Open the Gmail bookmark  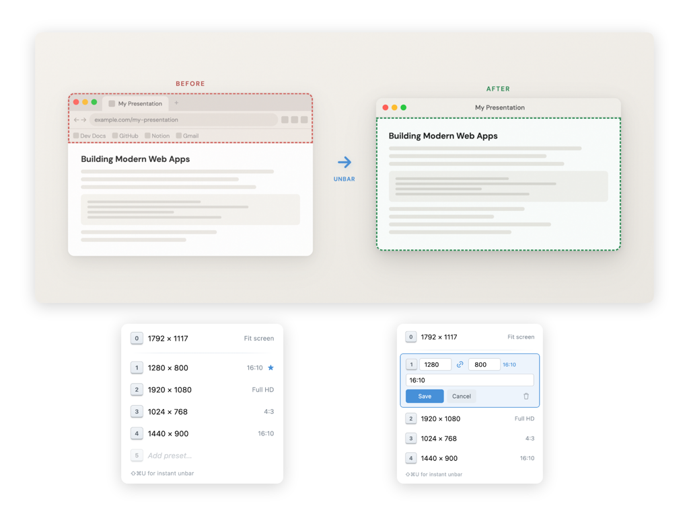[188, 136]
